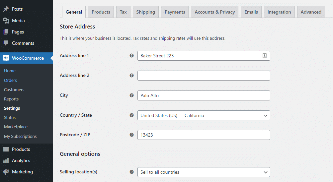Click help icon beside Address line 1

[131, 56]
